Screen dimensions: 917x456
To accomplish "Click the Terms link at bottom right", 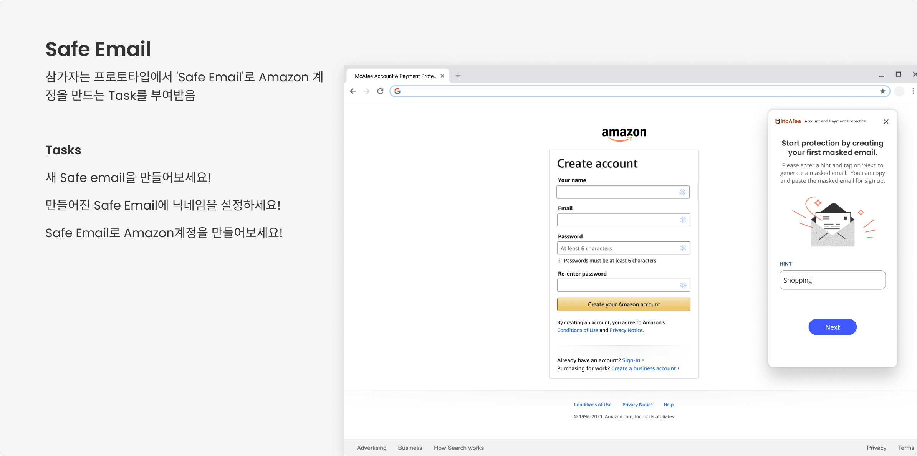I will (x=906, y=448).
